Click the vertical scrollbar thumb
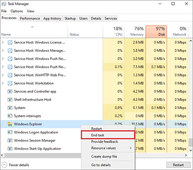 click(191, 142)
